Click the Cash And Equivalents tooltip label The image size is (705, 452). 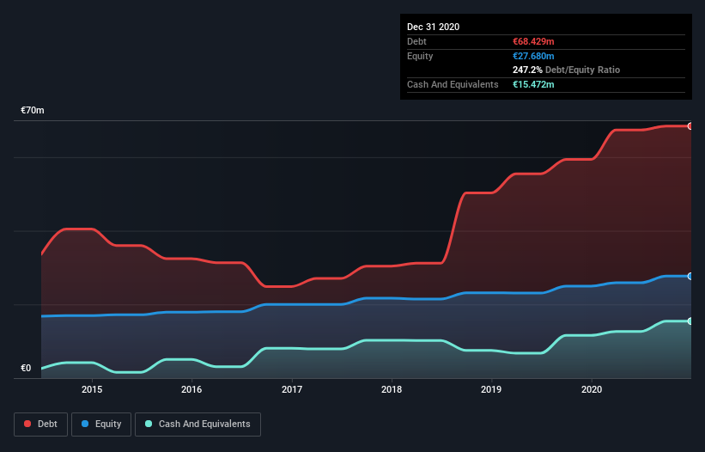[x=453, y=84]
